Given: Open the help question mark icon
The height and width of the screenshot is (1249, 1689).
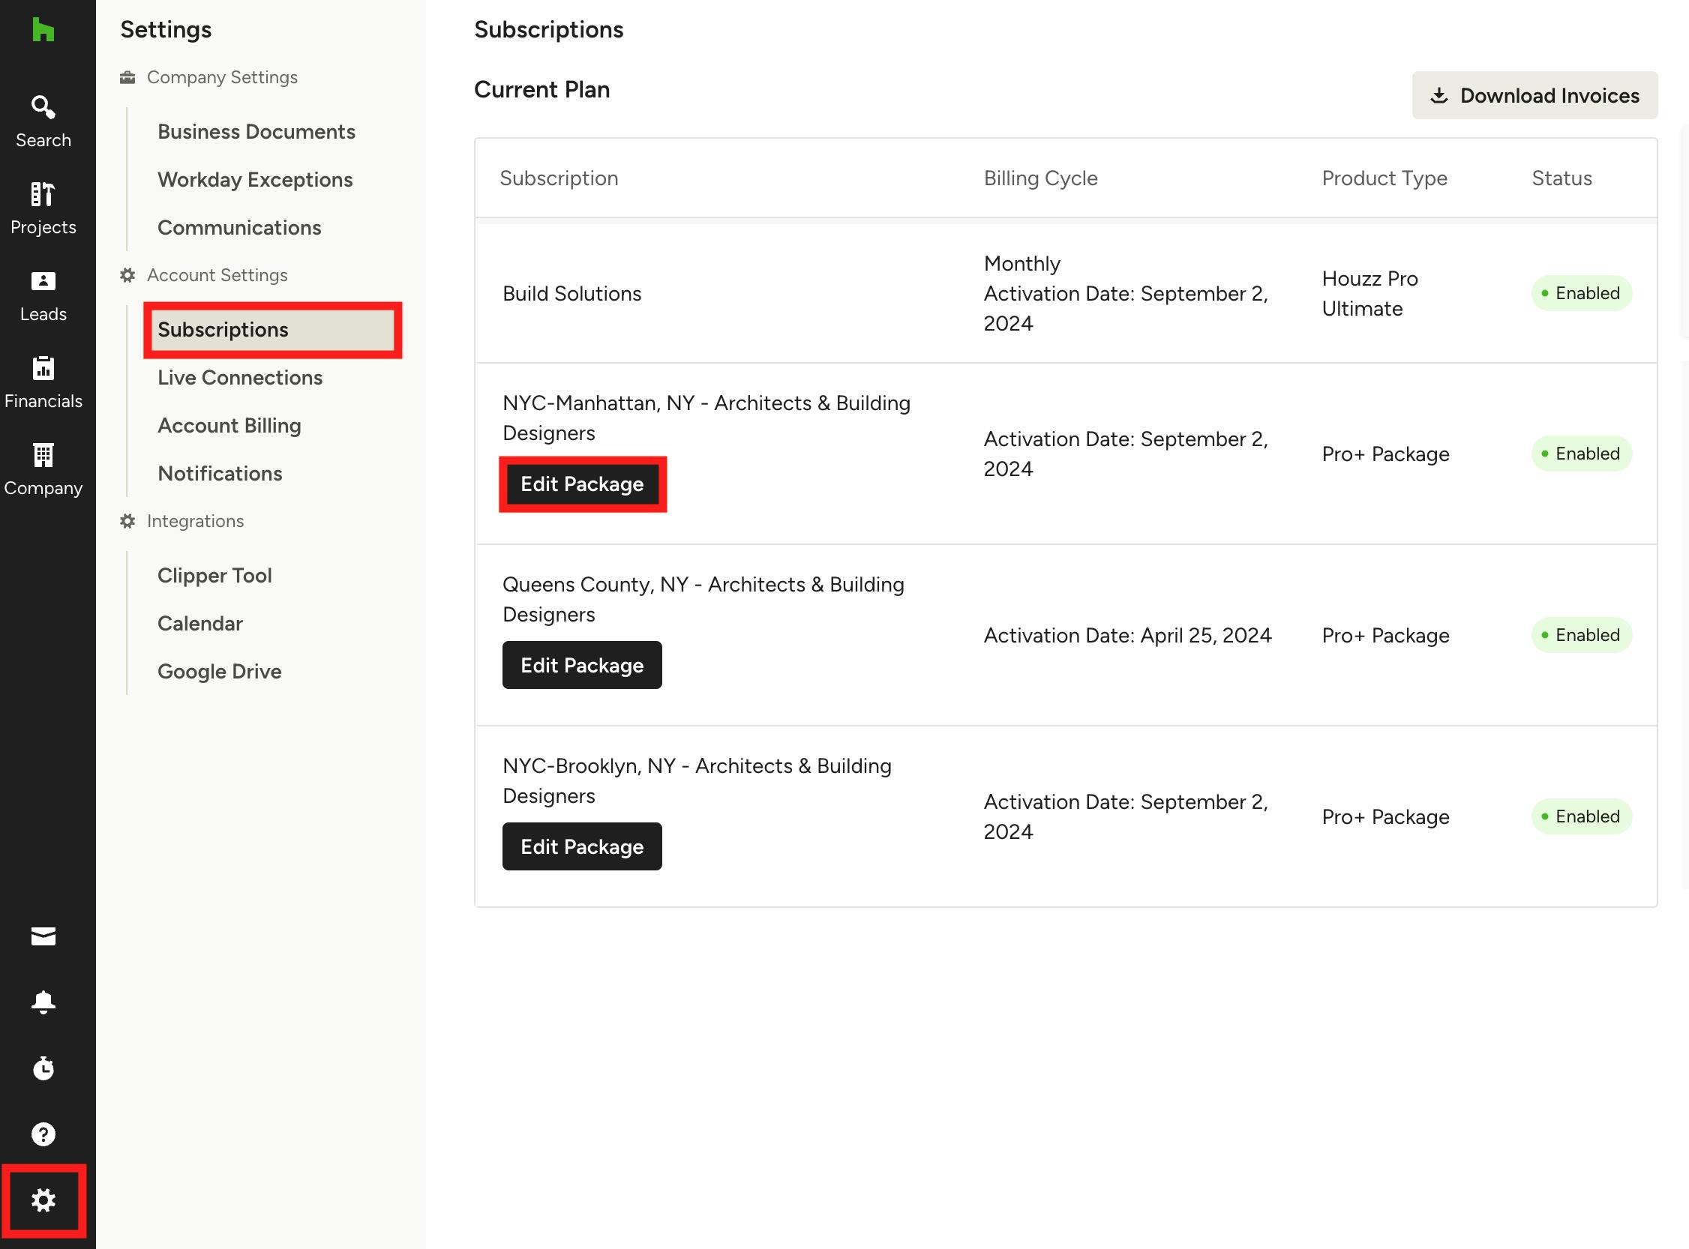Looking at the screenshot, I should 43,1134.
